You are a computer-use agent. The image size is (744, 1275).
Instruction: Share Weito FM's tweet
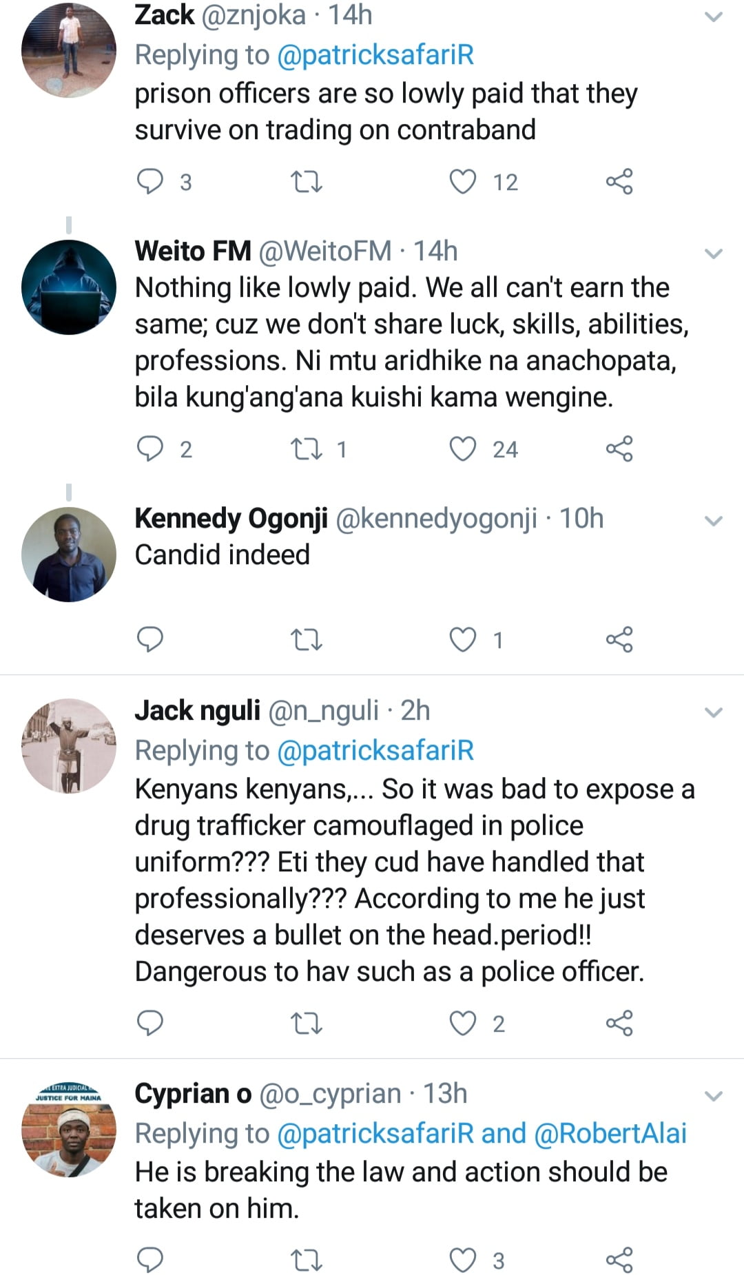(x=619, y=448)
